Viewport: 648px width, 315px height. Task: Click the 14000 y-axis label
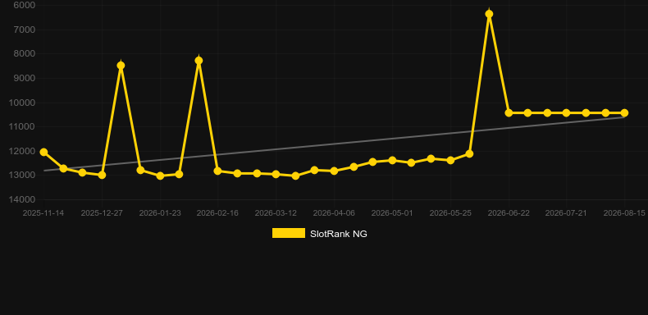point(22,199)
